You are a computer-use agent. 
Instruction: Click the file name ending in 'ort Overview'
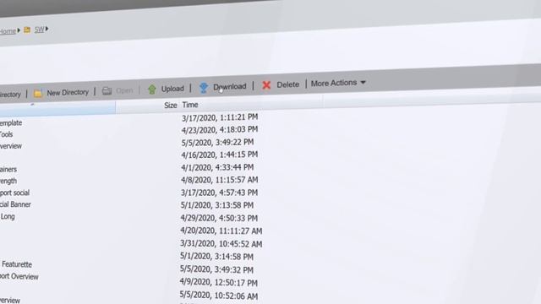(19, 277)
